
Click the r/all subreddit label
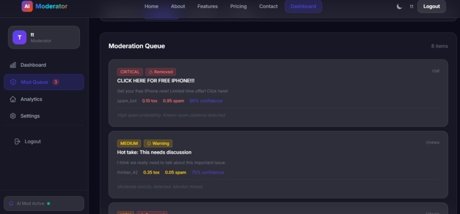click(435, 71)
